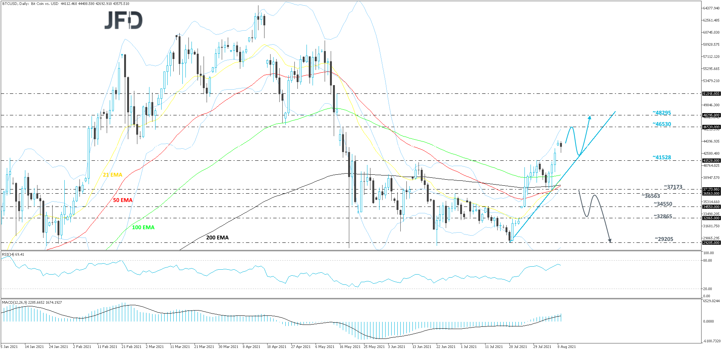Click the ~32865 support level label

point(663,216)
